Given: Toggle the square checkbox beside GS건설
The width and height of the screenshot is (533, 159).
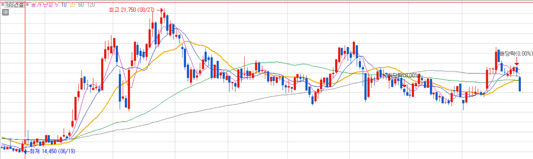Looking at the screenshot, I should (3, 5).
